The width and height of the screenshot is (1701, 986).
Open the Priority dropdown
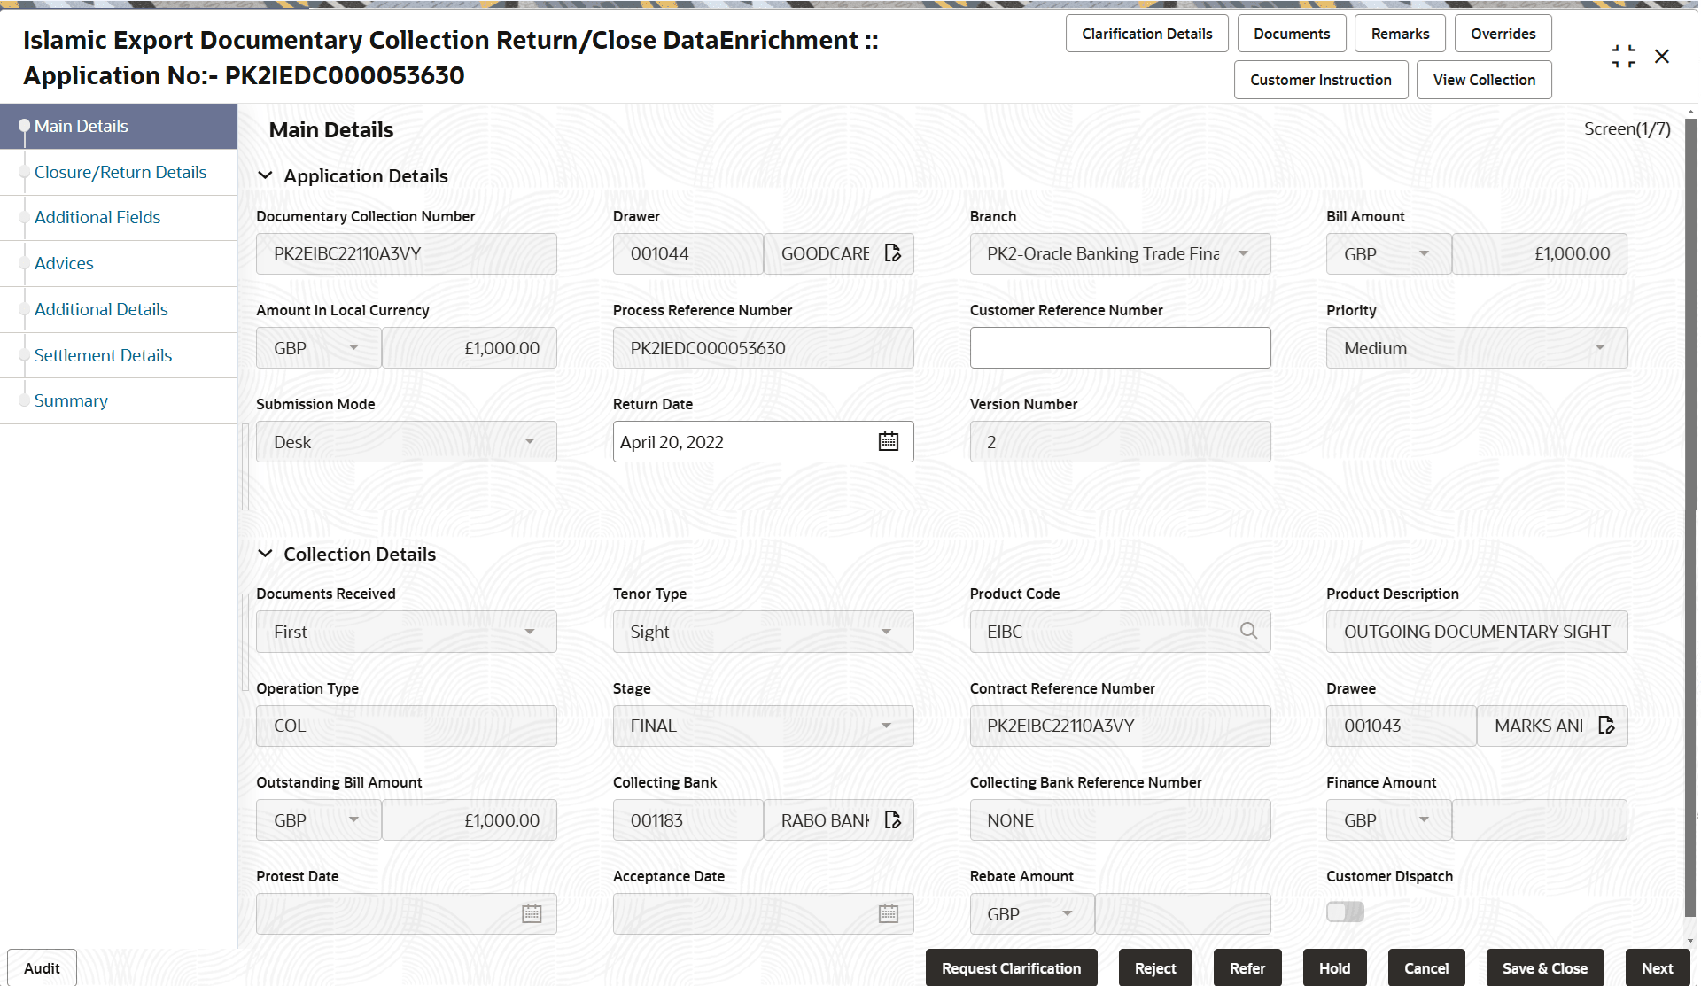(1599, 347)
